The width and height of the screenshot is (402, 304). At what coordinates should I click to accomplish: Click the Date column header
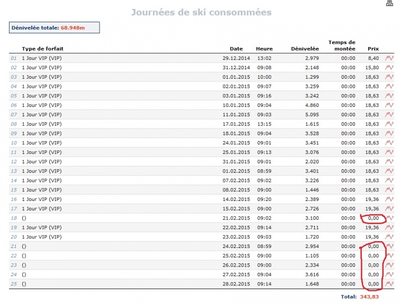coord(236,49)
